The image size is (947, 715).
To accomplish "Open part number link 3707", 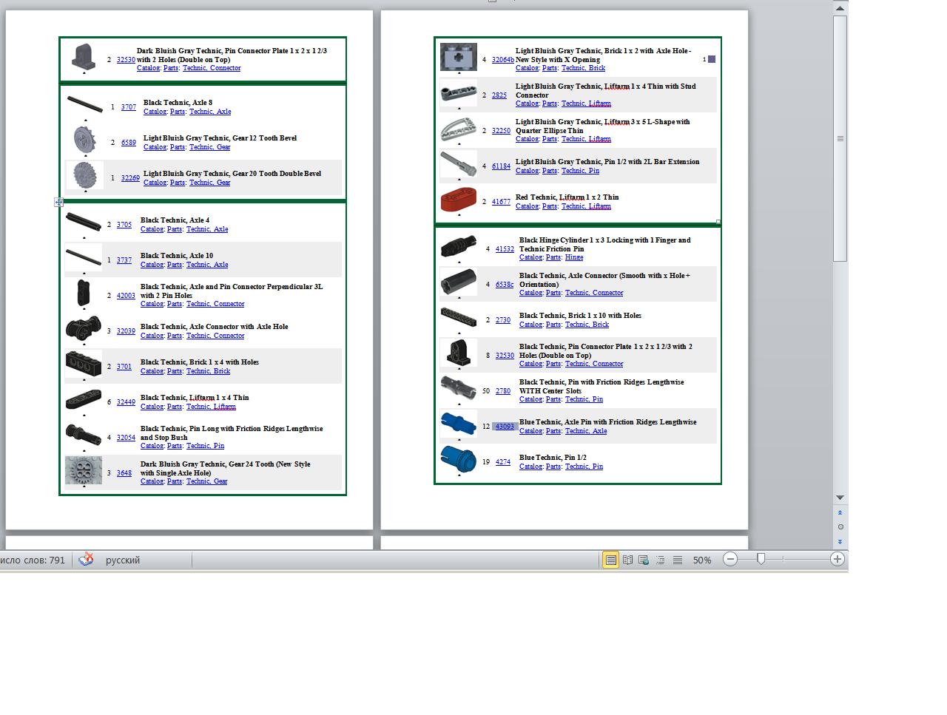I will coord(129,107).
